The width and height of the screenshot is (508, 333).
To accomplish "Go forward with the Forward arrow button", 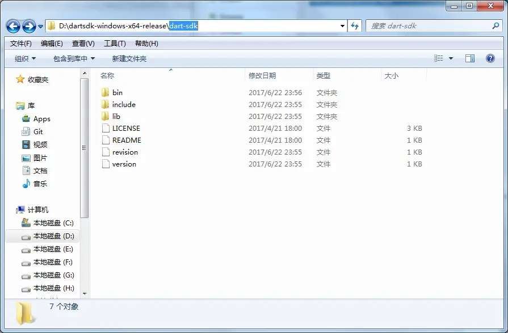I will [29, 26].
